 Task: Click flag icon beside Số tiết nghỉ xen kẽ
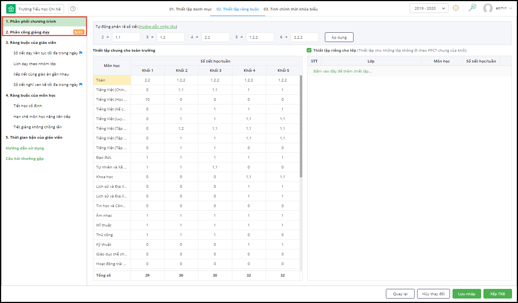click(81, 85)
